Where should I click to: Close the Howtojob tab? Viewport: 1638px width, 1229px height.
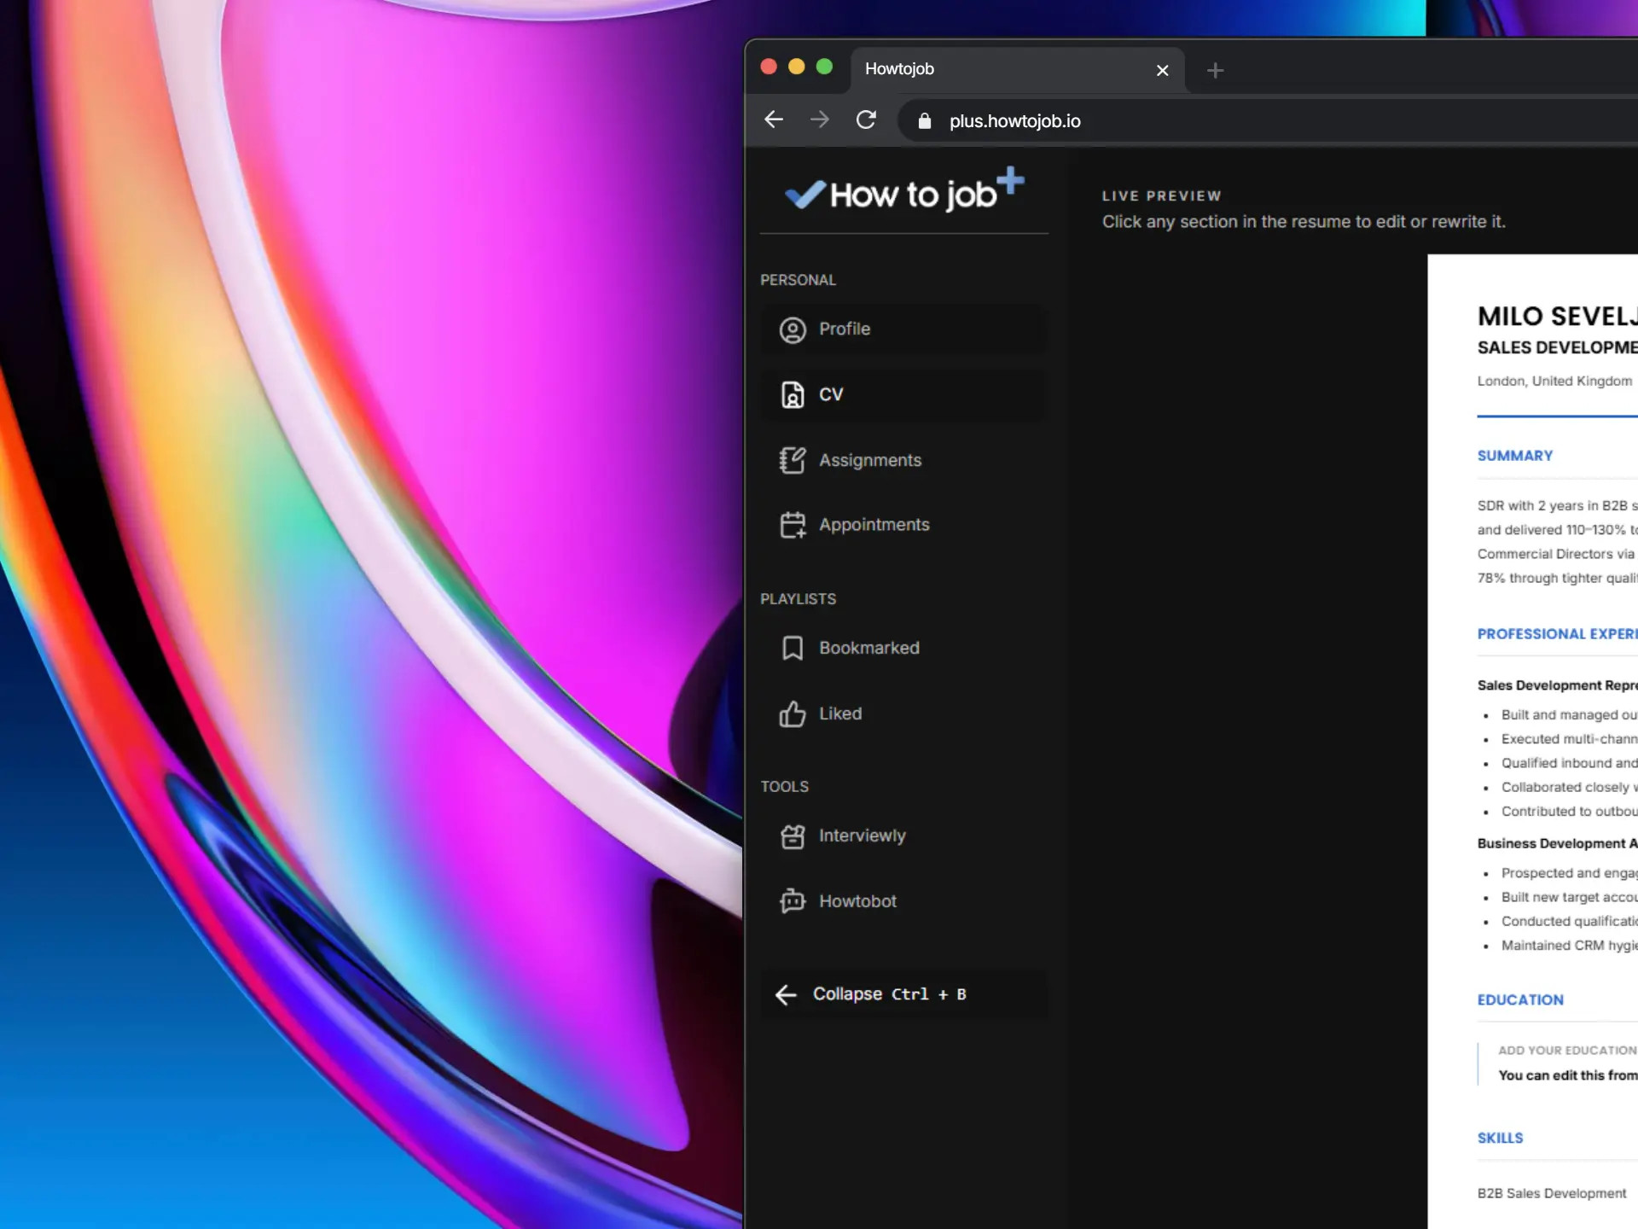1162,70
